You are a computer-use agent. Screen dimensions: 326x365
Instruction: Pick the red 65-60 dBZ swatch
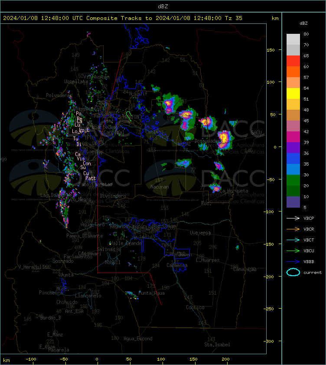[x=293, y=61]
